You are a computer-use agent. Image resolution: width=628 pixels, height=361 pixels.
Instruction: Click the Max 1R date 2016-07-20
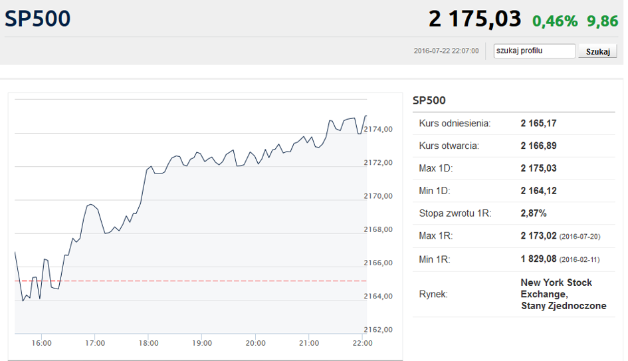point(580,237)
